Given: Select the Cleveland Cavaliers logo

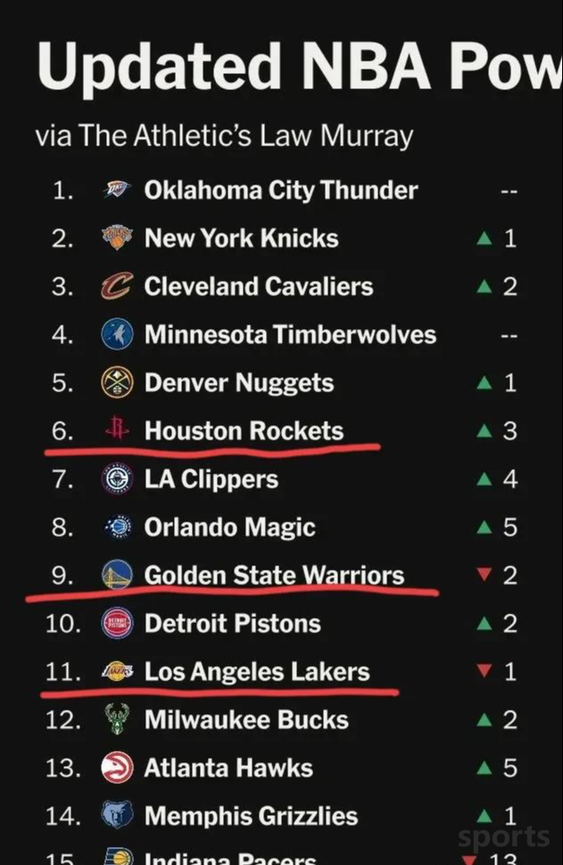Looking at the screenshot, I should click(x=117, y=285).
